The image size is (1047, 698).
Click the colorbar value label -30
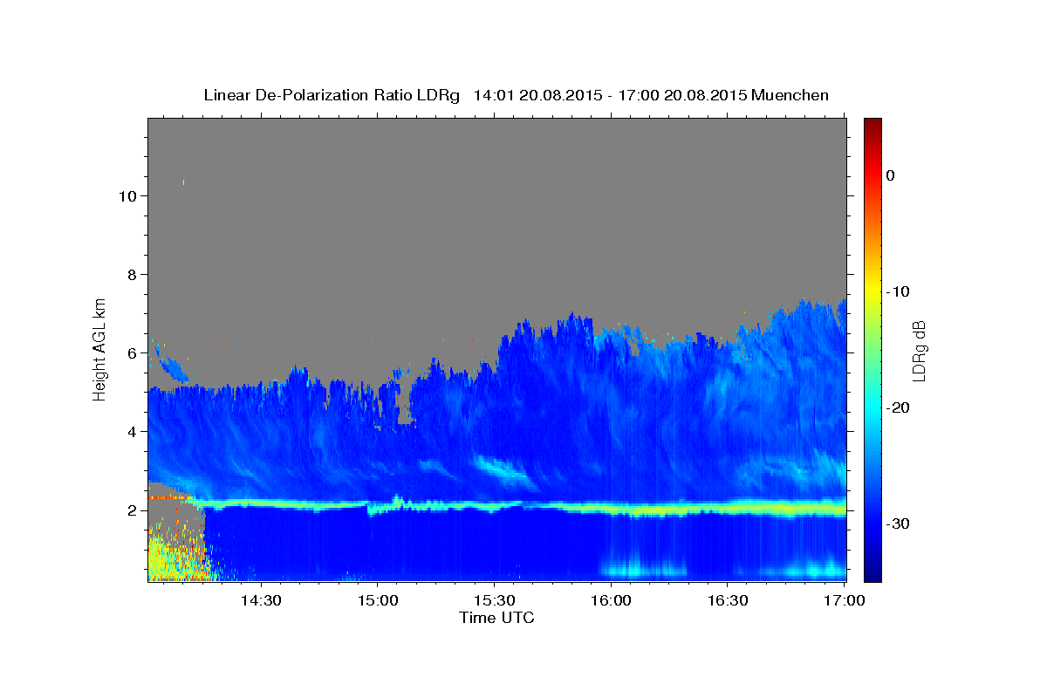[x=898, y=523]
